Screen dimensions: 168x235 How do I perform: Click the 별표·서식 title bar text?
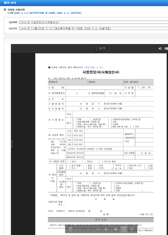pos(10,3)
